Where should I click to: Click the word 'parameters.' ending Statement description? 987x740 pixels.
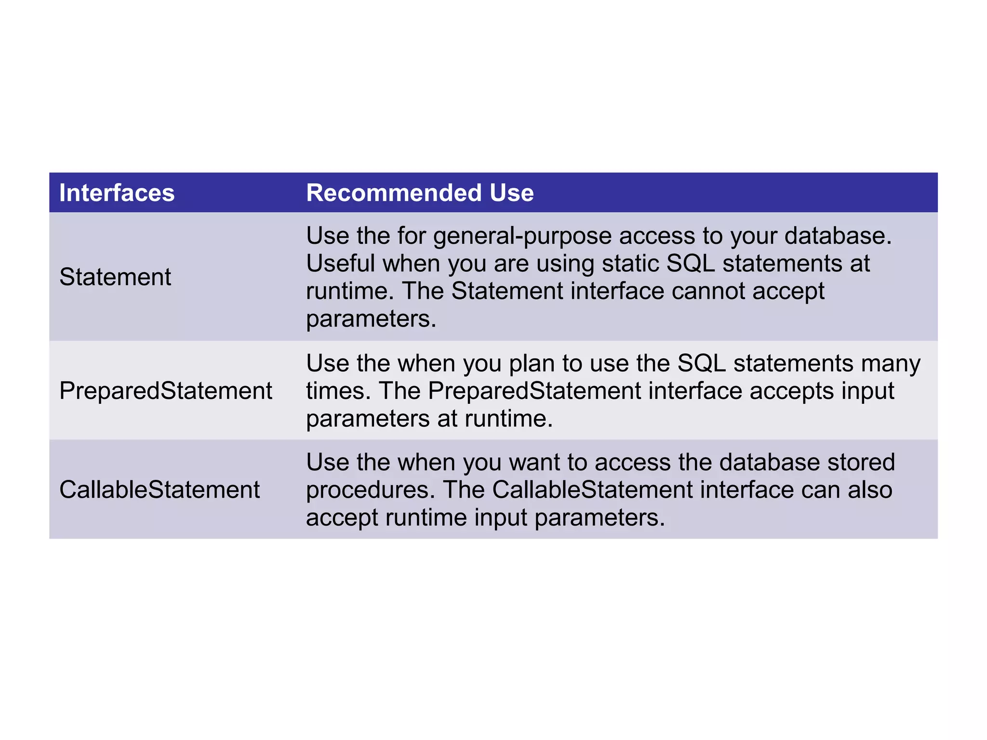tap(371, 319)
